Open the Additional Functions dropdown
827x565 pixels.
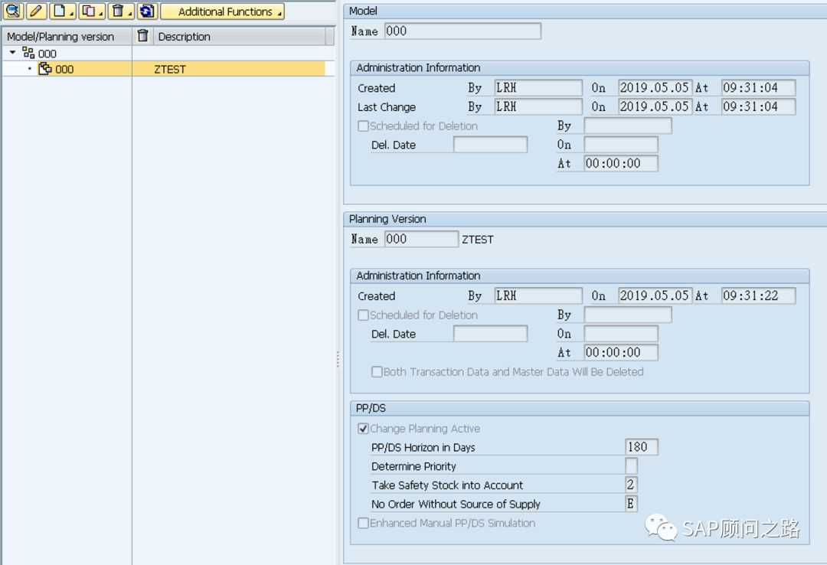(x=222, y=11)
